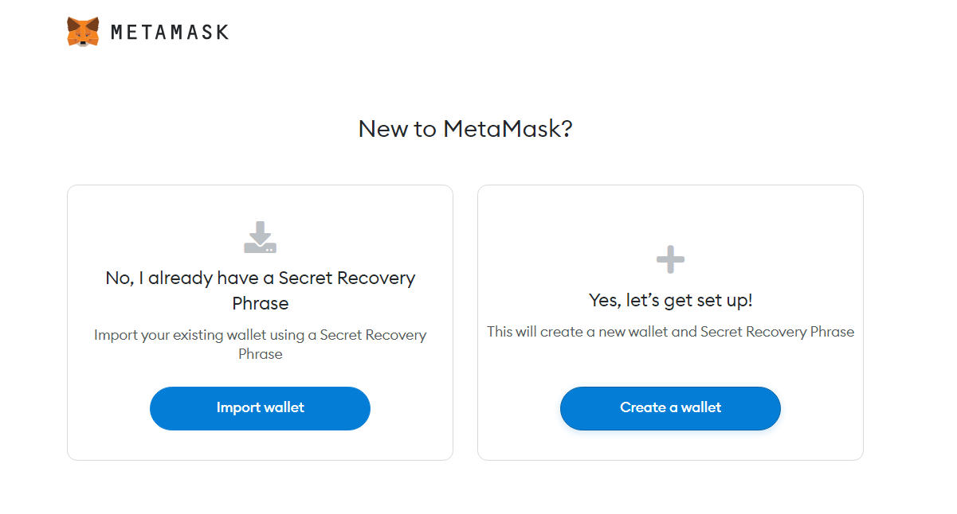Click 'No, I already have a Secret Recovery Phrase' heading

click(260, 290)
